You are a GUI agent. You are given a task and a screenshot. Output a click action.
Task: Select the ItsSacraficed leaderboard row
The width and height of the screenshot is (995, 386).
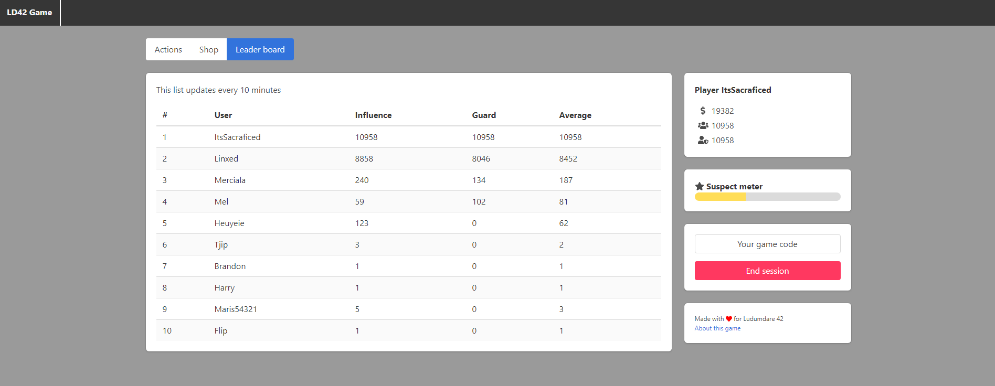[x=408, y=137]
